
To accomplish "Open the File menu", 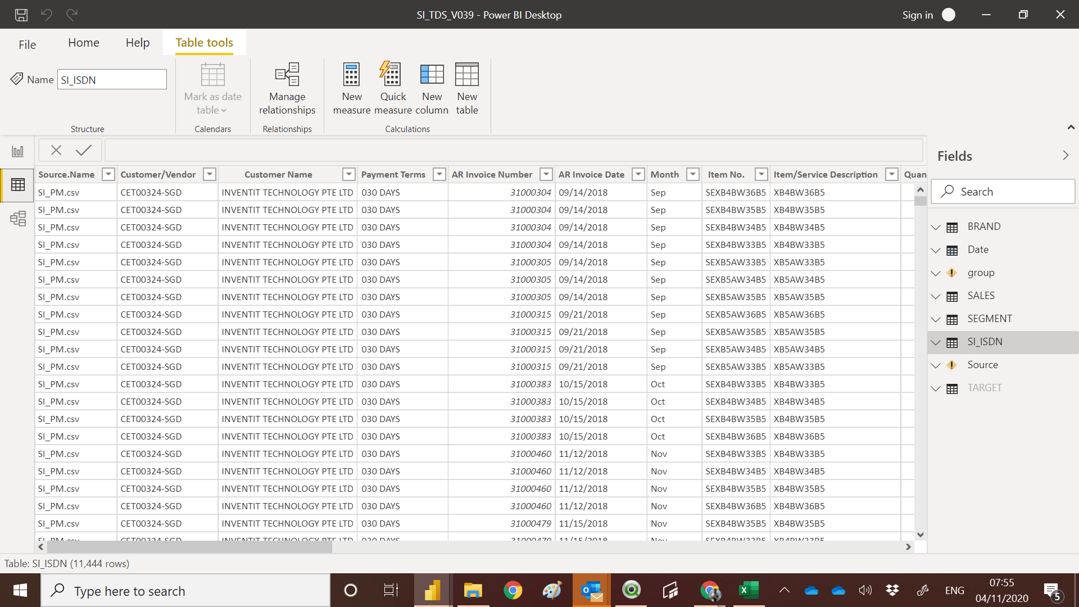I will coord(27,44).
